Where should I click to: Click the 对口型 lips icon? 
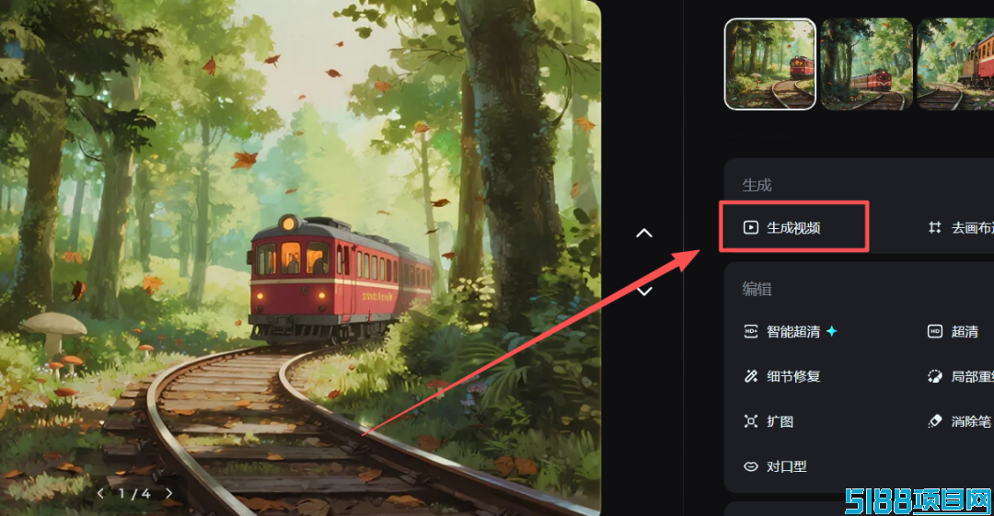pos(751,466)
